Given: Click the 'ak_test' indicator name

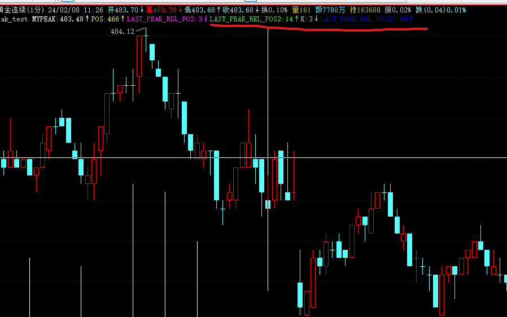Looking at the screenshot, I should click(x=14, y=19).
